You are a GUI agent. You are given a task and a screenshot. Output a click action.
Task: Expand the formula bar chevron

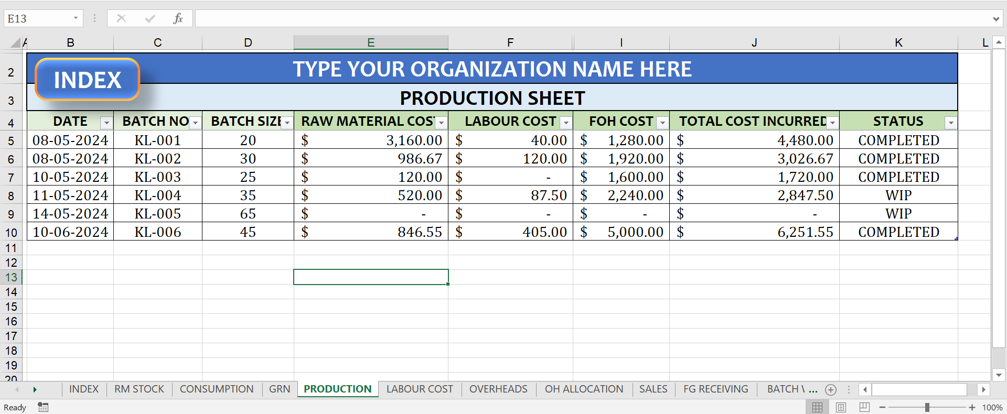point(996,19)
